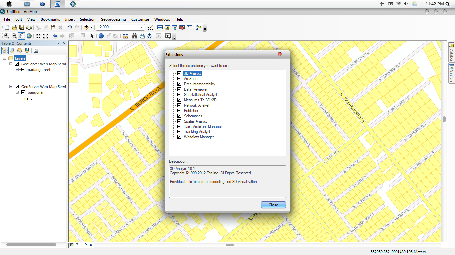Viewport: 455px width, 255px height.
Task: Open the Catalog window toolbar icon
Action: (167, 27)
